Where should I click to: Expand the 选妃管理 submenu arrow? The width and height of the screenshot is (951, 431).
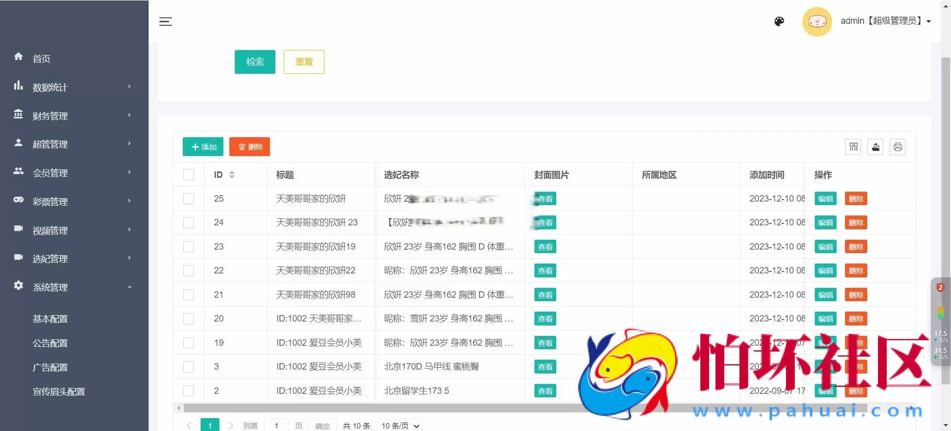click(129, 258)
